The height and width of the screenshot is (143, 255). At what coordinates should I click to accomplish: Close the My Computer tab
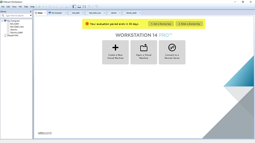coord(66,13)
